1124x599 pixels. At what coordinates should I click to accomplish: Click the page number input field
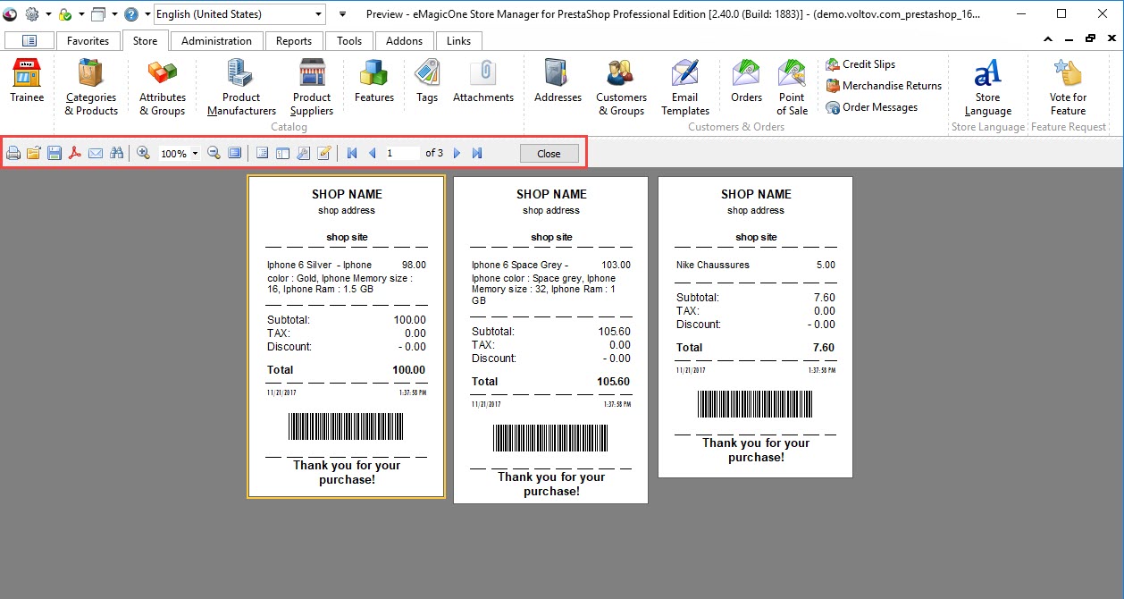(402, 153)
